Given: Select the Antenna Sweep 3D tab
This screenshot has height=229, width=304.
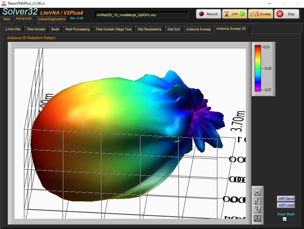Looking at the screenshot, I should tap(231, 29).
